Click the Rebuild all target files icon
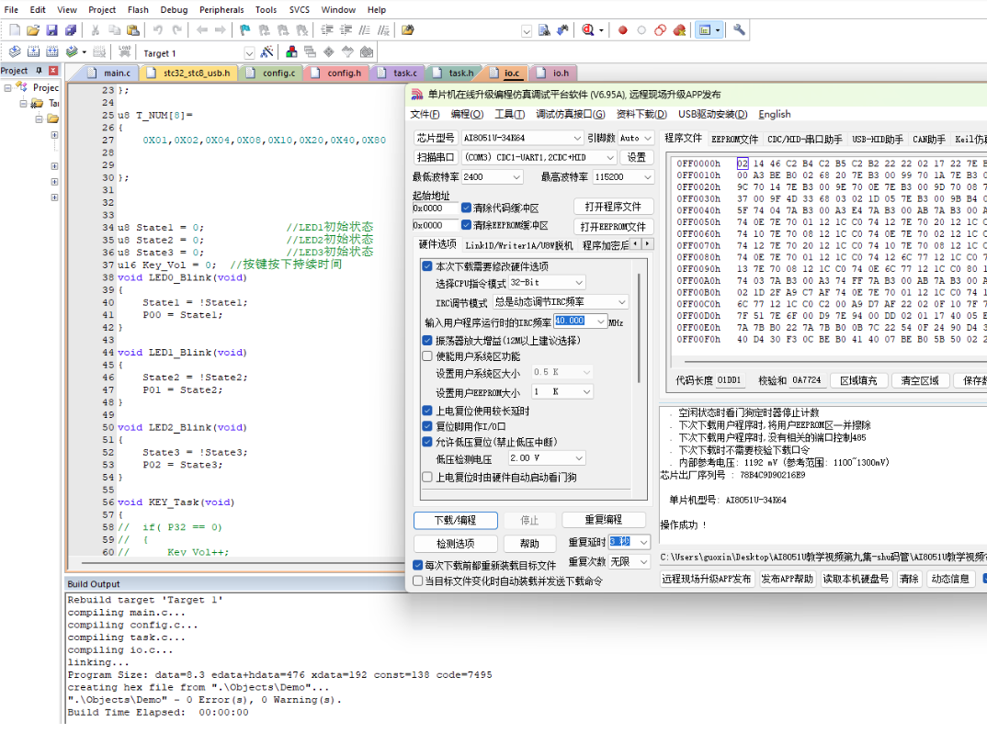Viewport: 987px width, 733px height. coord(51,52)
